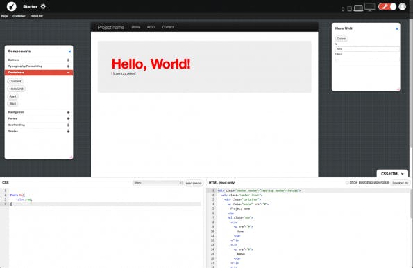413x268 pixels.
Task: Expand the Navigation component group
Action: 39,112
